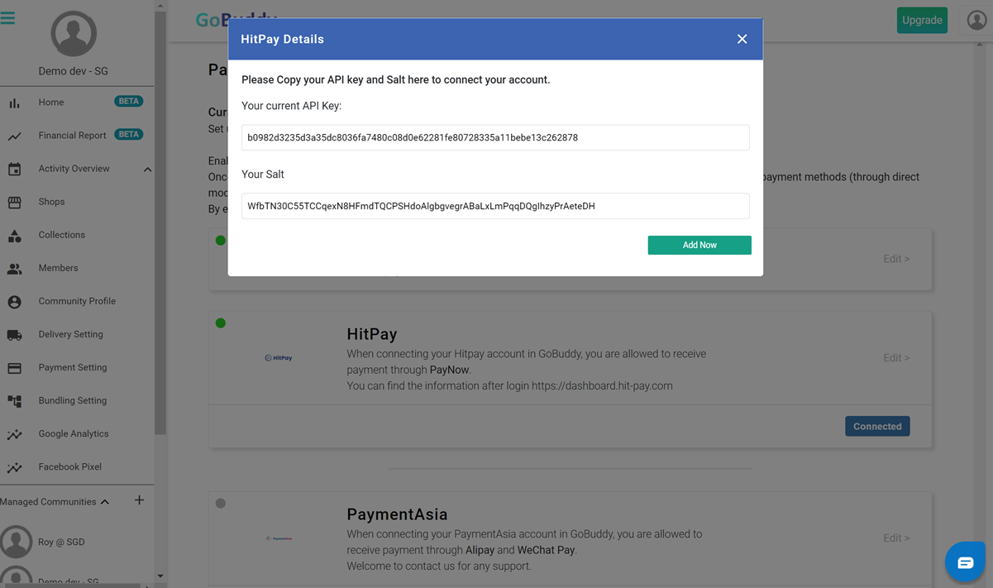Click the BETA badge beside Home
The image size is (993, 588).
[128, 101]
